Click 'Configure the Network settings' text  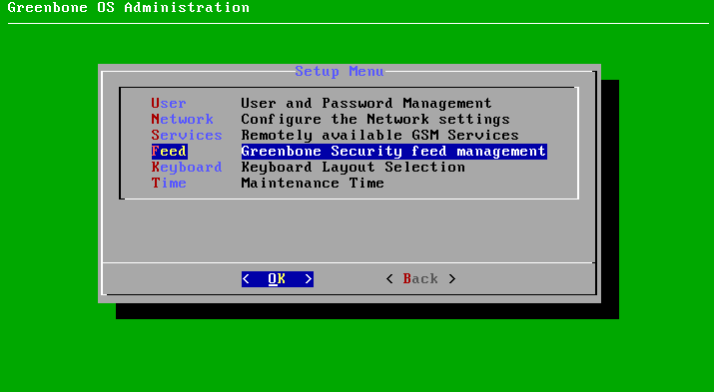(375, 119)
